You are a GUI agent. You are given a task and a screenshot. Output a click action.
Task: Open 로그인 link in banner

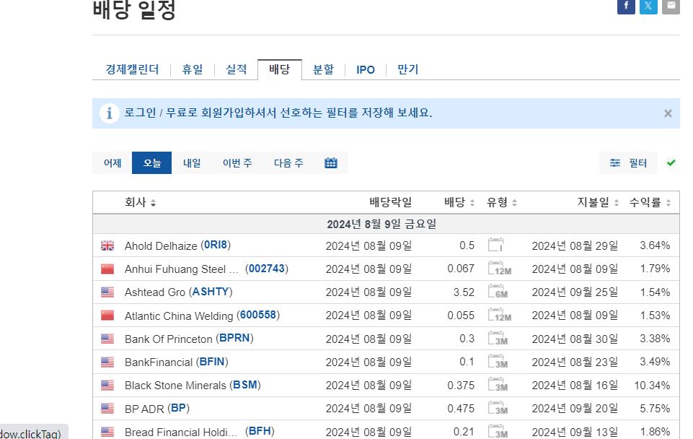tap(140, 113)
